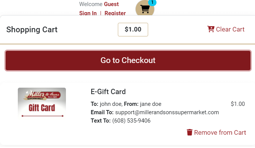
Task: Click the support email address
Action: coord(167,112)
